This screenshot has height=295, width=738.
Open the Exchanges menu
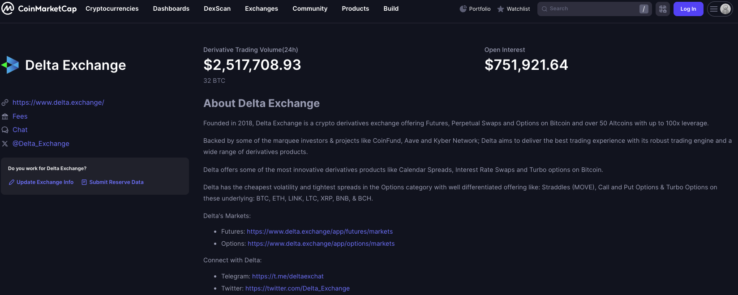[262, 9]
